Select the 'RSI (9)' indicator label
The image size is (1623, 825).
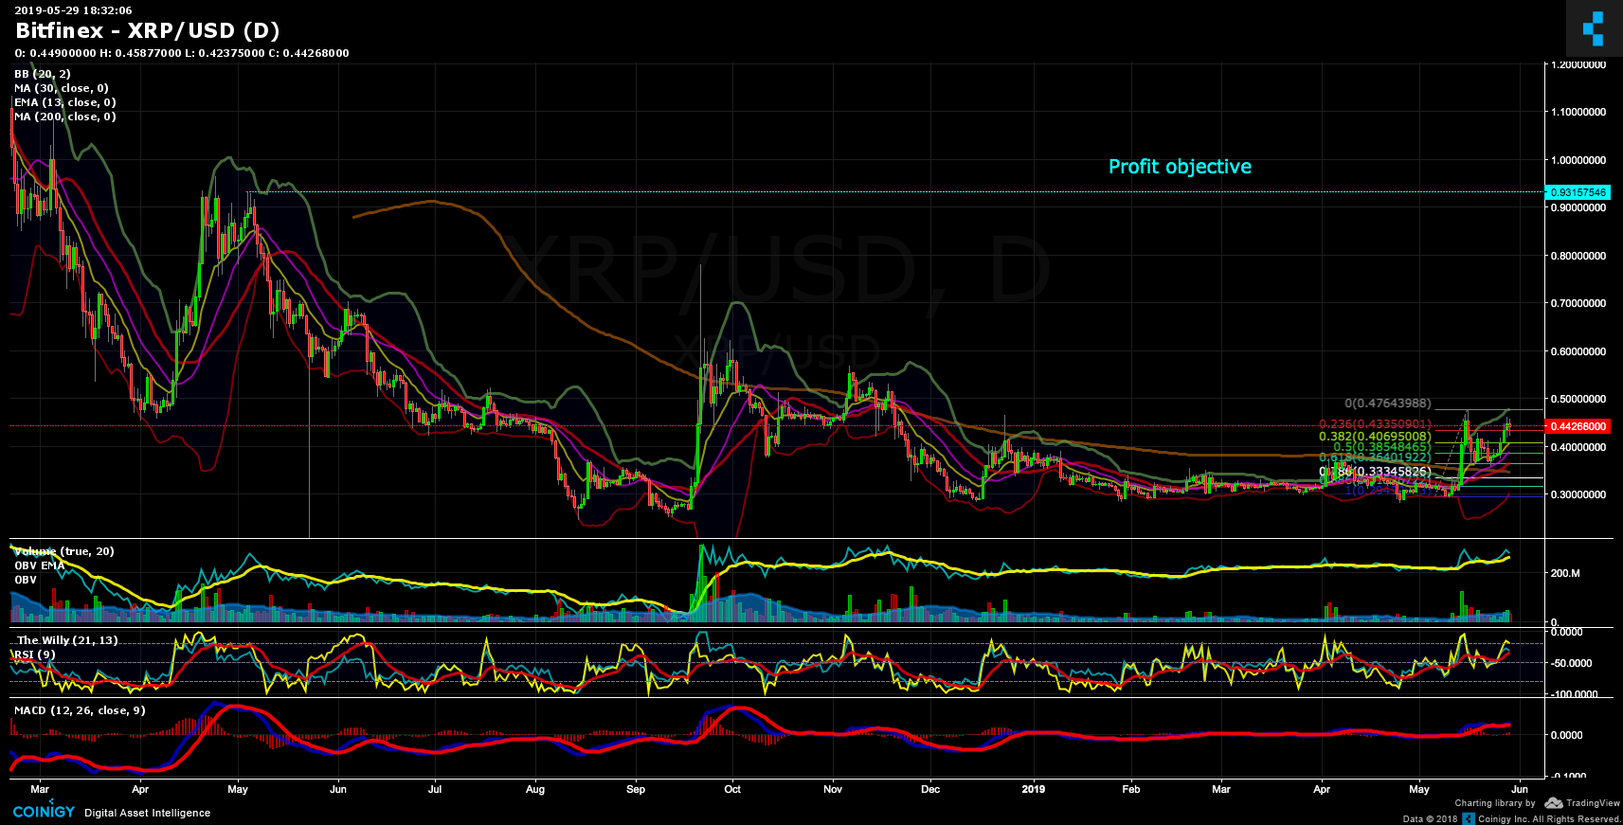(x=35, y=655)
